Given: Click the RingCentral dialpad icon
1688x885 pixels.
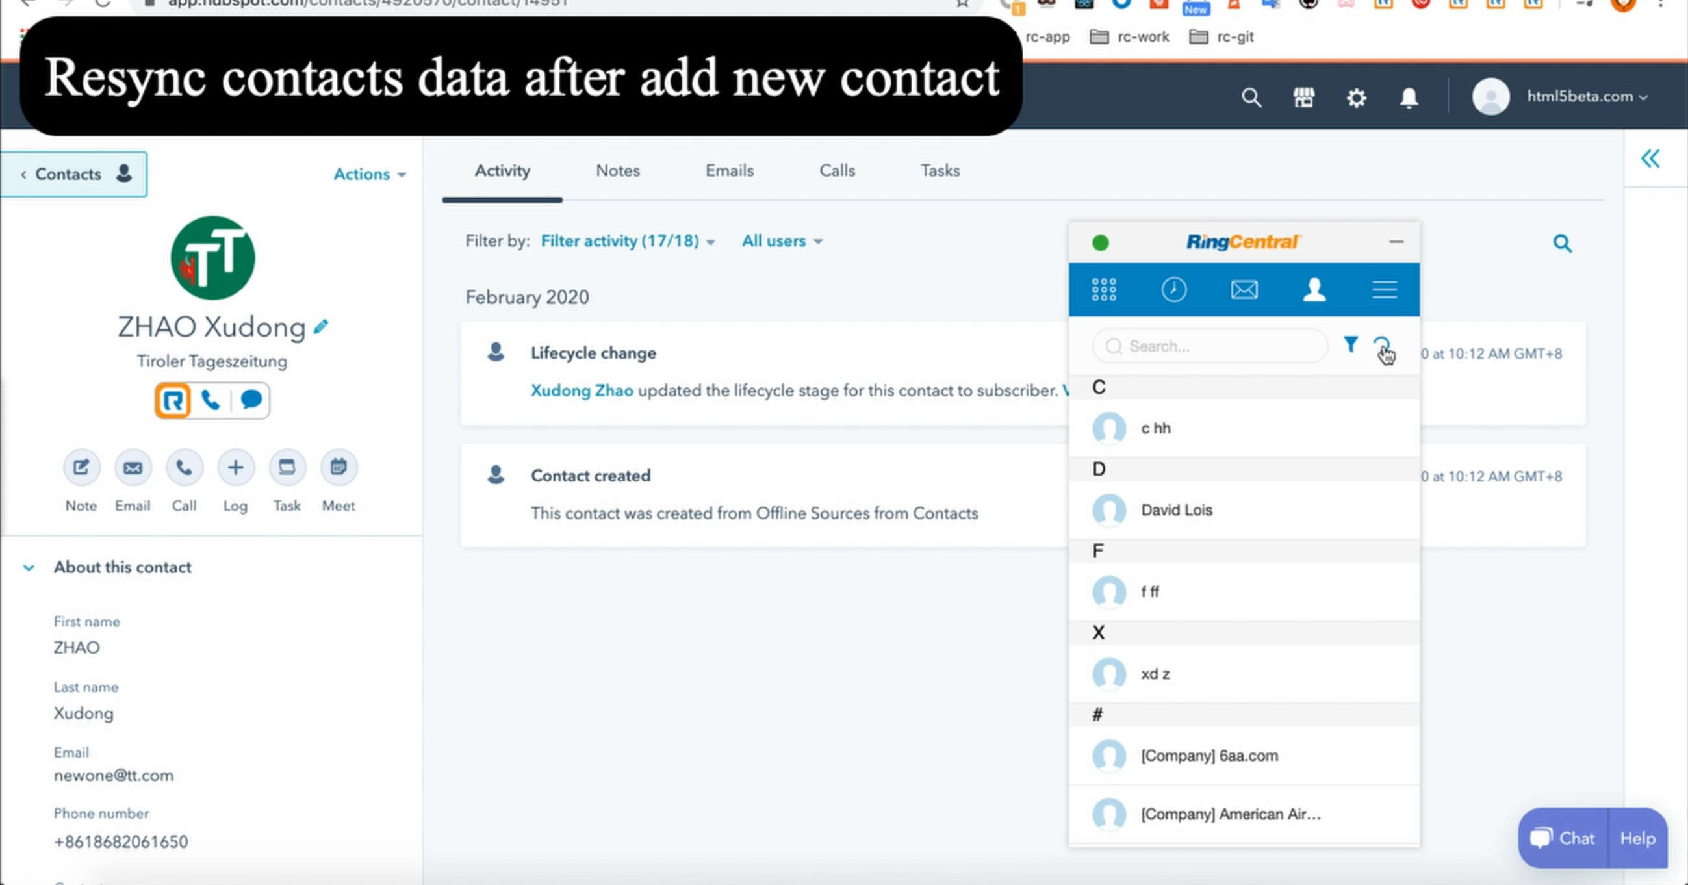Looking at the screenshot, I should [x=1103, y=290].
